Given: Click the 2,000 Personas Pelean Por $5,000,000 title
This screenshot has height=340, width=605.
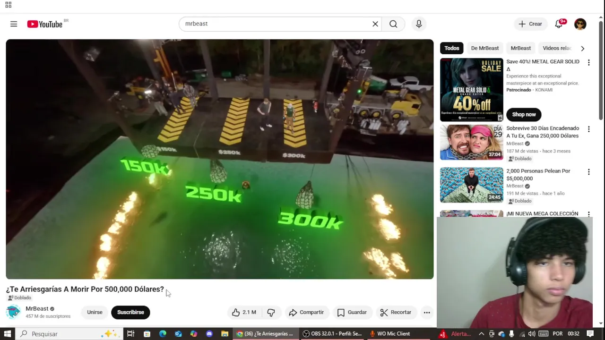Looking at the screenshot, I should [x=538, y=175].
